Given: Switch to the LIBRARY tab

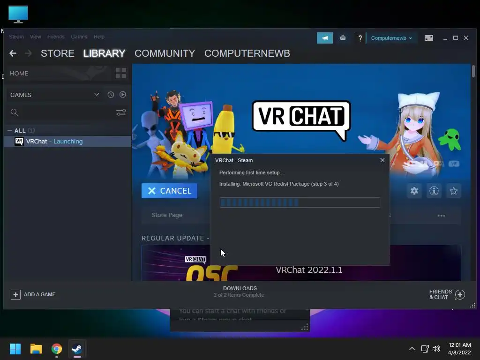Looking at the screenshot, I should (x=105, y=53).
